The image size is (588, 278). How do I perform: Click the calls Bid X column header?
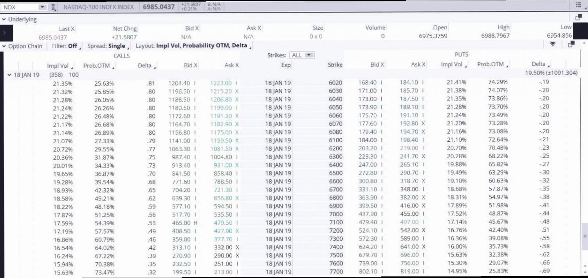point(191,65)
